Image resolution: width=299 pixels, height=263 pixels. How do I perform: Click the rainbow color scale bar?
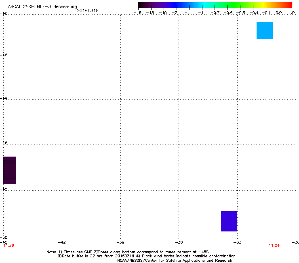[x=215, y=5]
